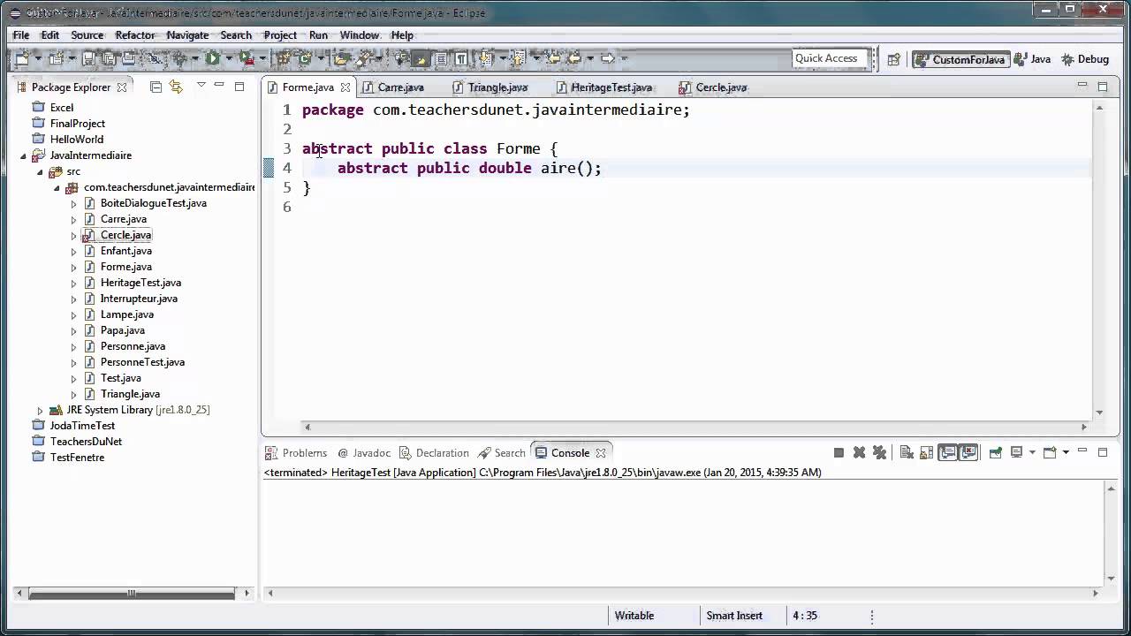Toggle Mark Occurrences in the toolbar
Screen dimensions: 1131x636
(420, 58)
